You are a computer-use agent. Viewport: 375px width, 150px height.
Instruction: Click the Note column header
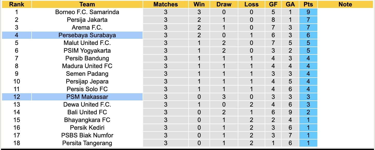(345, 4)
